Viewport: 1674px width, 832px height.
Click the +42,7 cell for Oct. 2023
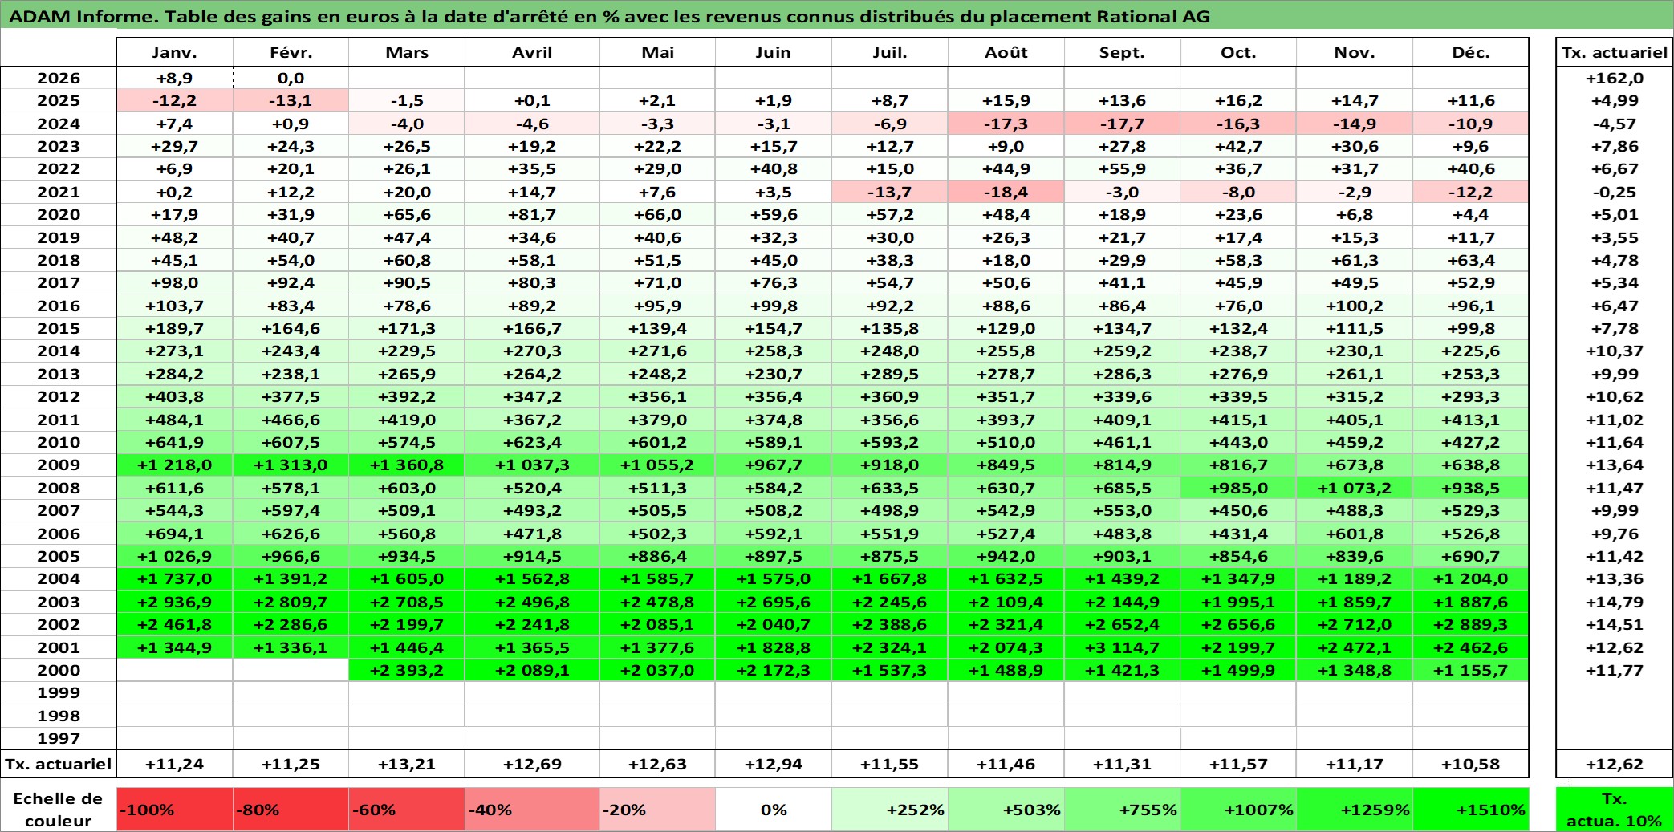click(1238, 146)
